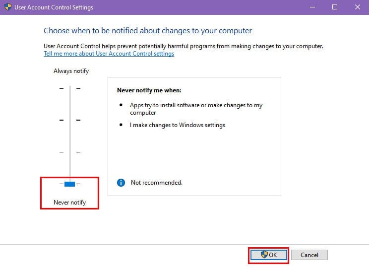Open 'Tell me more about User Account Control settings' link
The height and width of the screenshot is (273, 369).
click(109, 54)
